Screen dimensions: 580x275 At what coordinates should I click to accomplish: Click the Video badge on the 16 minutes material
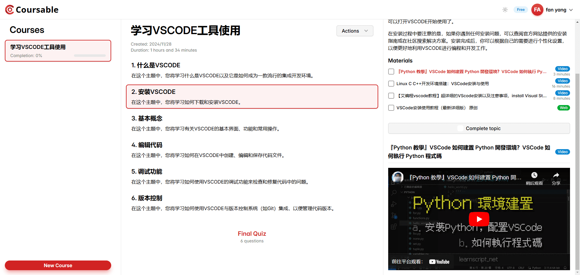pos(562,81)
